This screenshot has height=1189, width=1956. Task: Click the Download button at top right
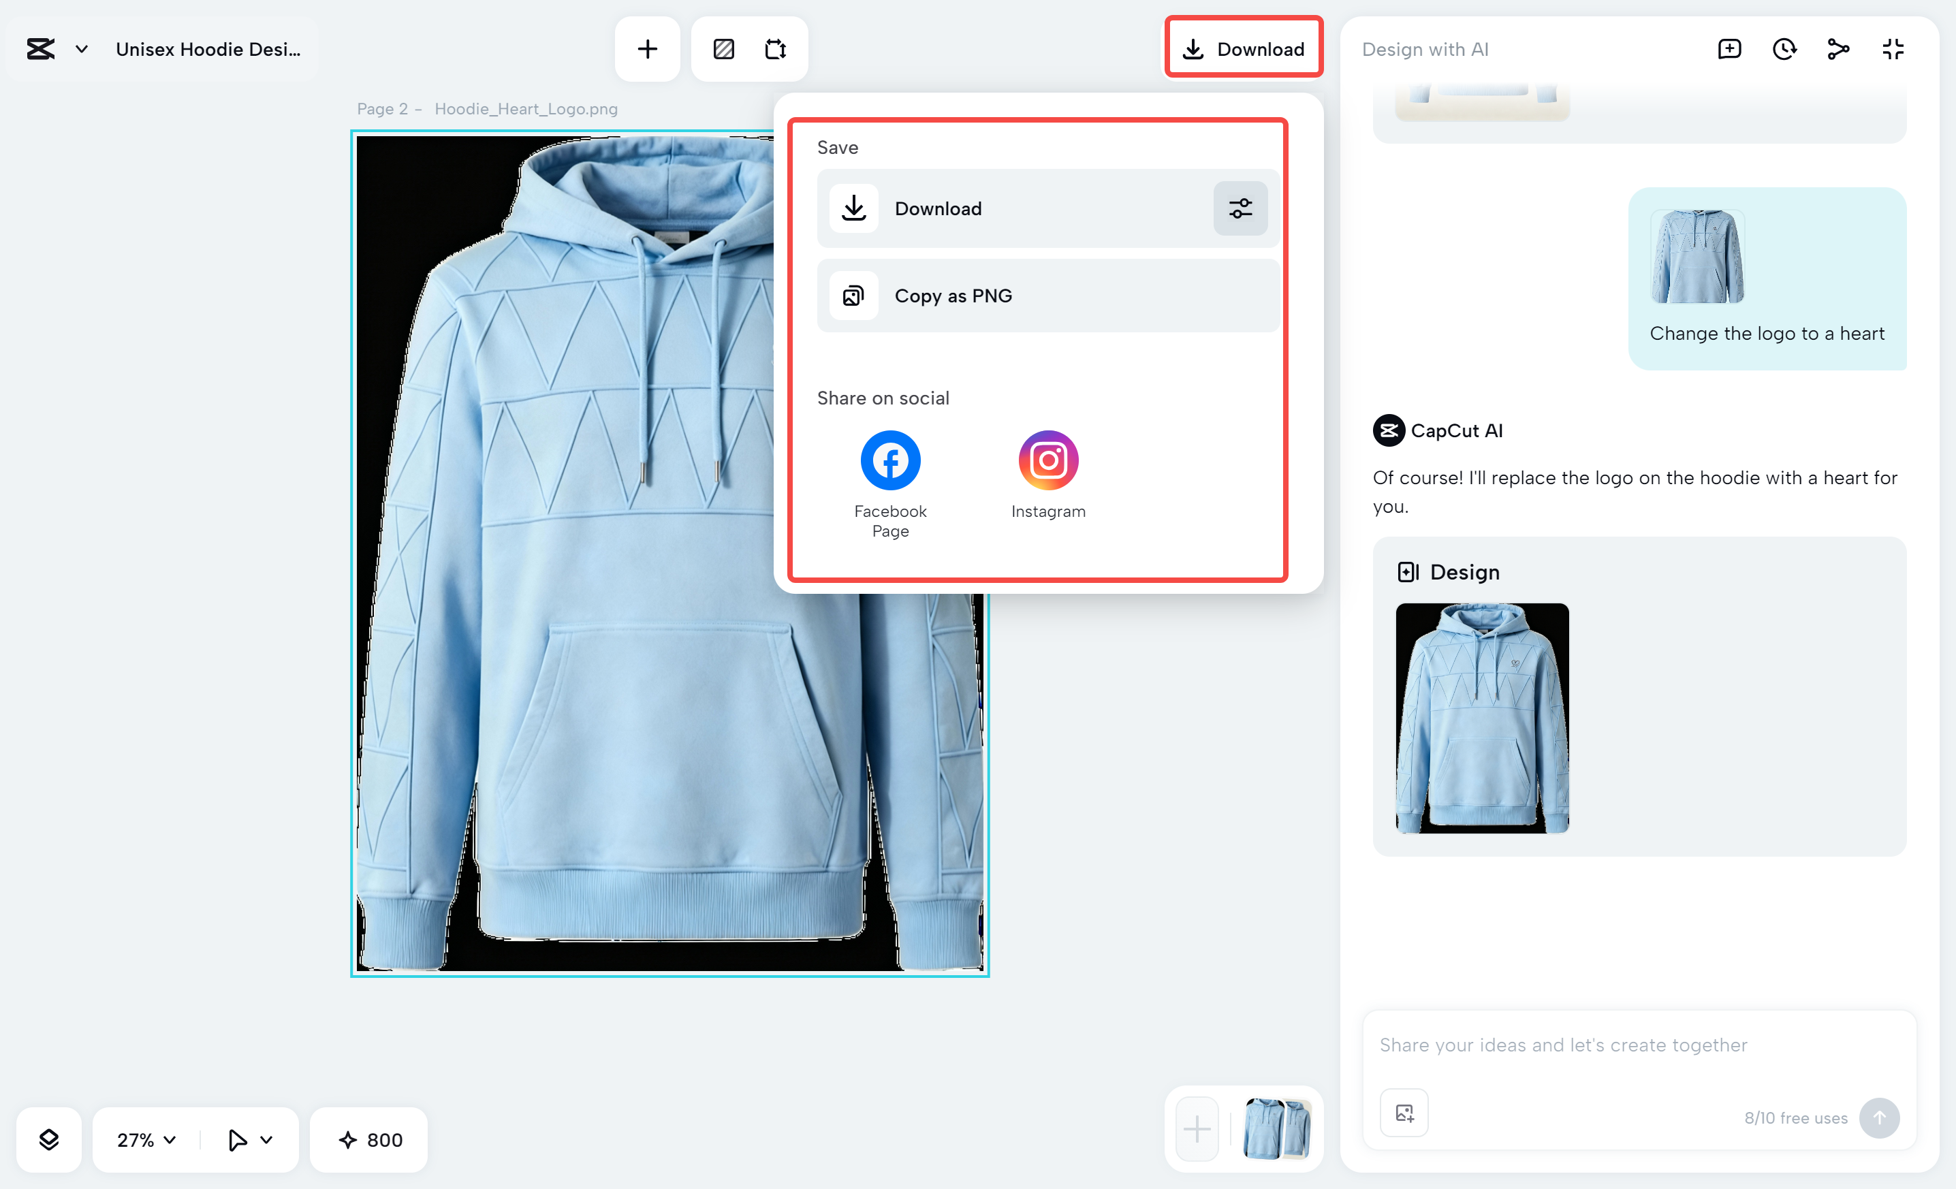(1244, 48)
